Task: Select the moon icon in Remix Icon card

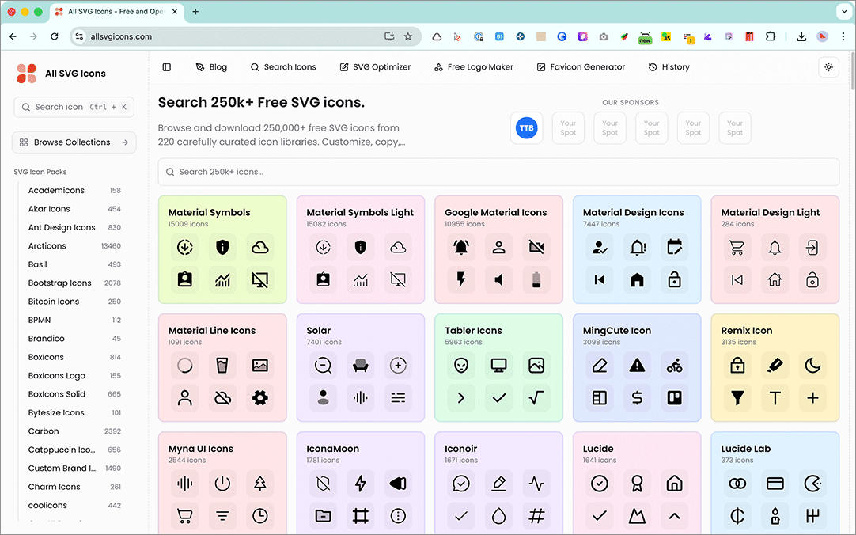Action: 812,366
